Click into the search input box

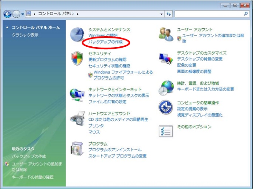pyautogui.click(x=209, y=14)
